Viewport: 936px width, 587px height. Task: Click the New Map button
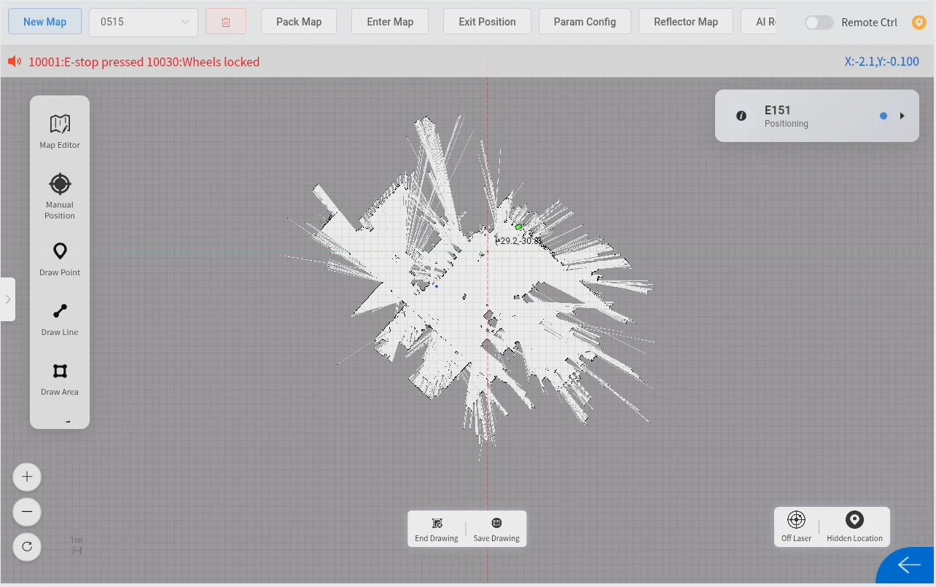44,22
